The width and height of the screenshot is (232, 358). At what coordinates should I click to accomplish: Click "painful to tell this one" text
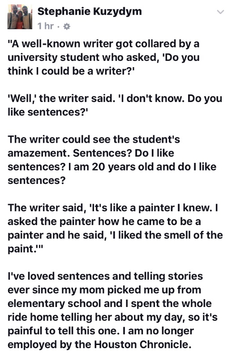[62, 331]
